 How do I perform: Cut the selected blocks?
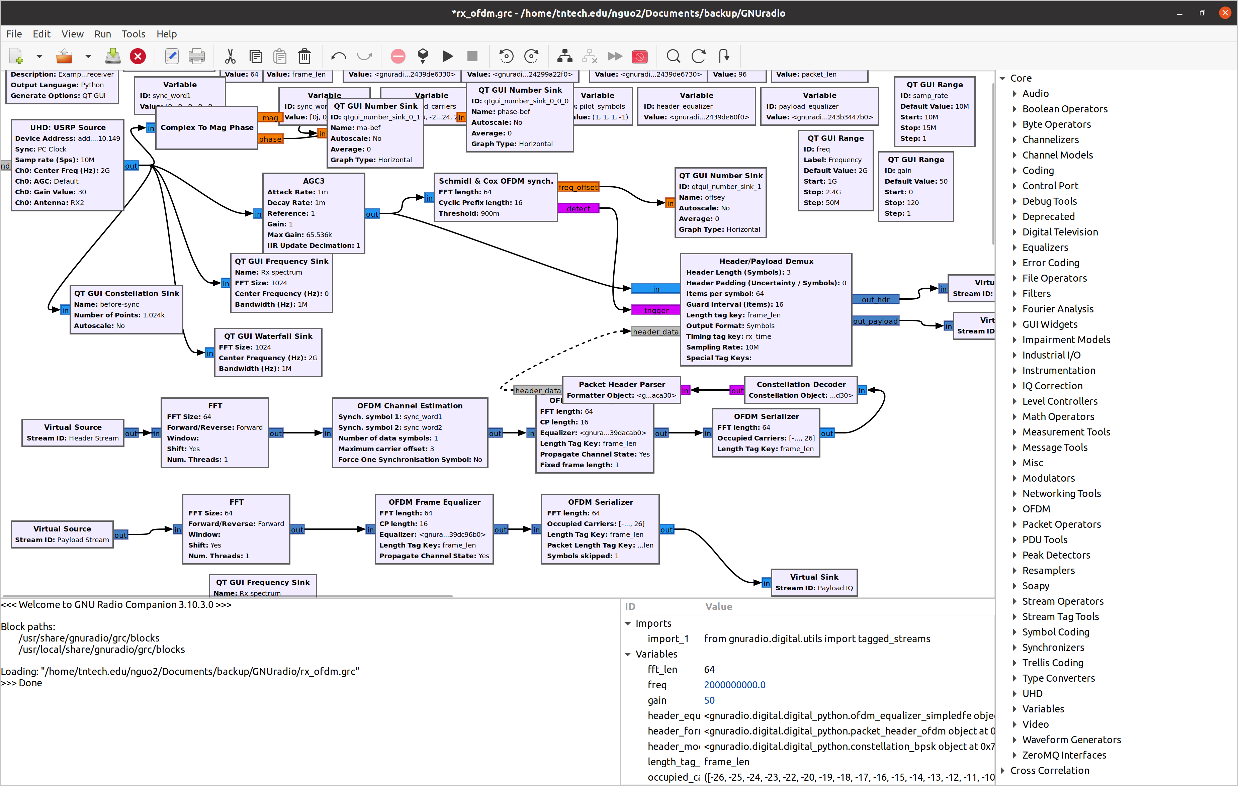pos(230,56)
